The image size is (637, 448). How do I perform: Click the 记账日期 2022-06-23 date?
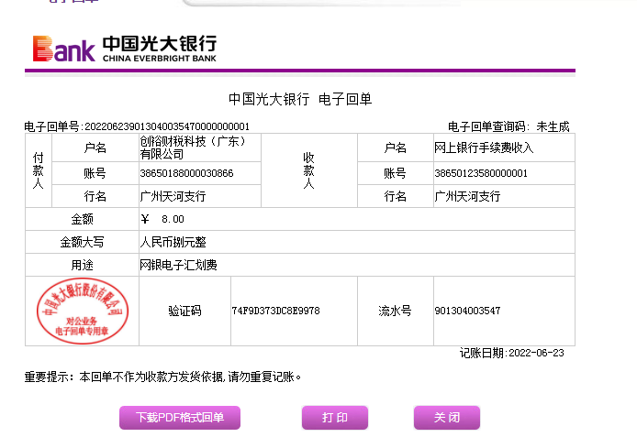pos(511,353)
